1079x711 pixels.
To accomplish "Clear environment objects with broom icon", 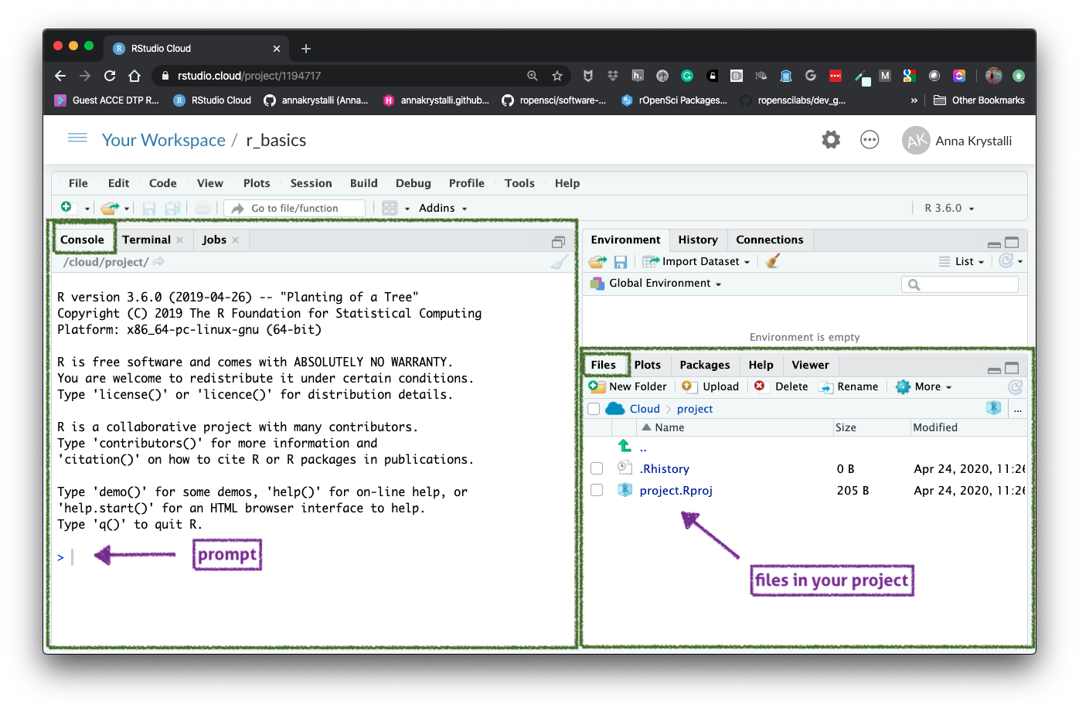I will [772, 261].
